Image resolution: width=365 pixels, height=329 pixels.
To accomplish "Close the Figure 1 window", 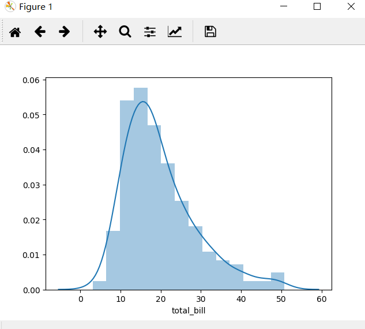I will [351, 6].
